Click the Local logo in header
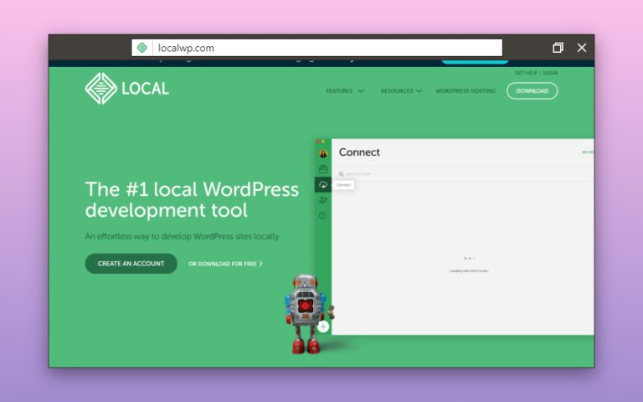 click(126, 89)
